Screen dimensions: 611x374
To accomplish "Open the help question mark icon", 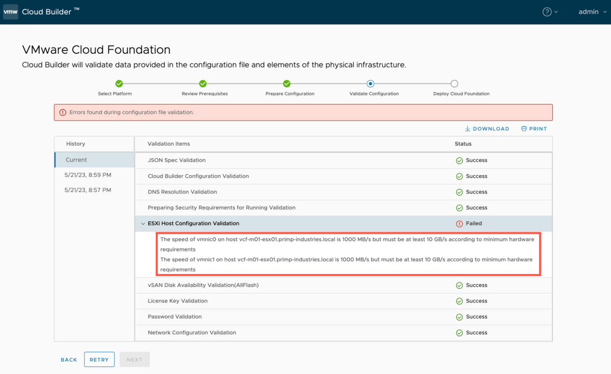I will [x=547, y=12].
